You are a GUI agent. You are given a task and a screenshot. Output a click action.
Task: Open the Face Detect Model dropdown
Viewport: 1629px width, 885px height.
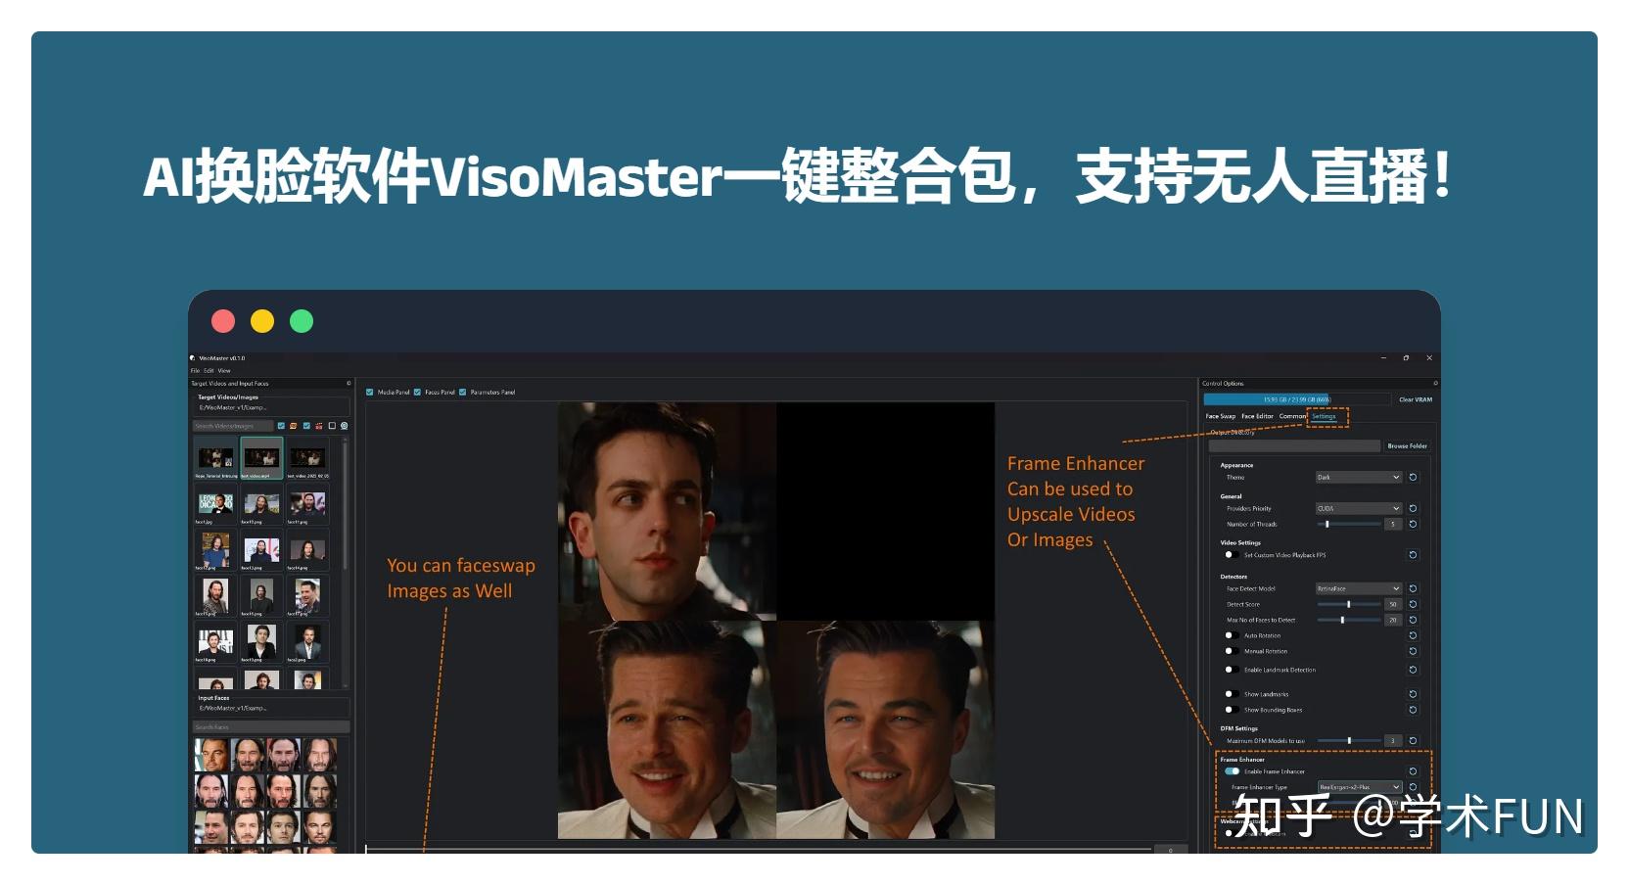point(1357,589)
